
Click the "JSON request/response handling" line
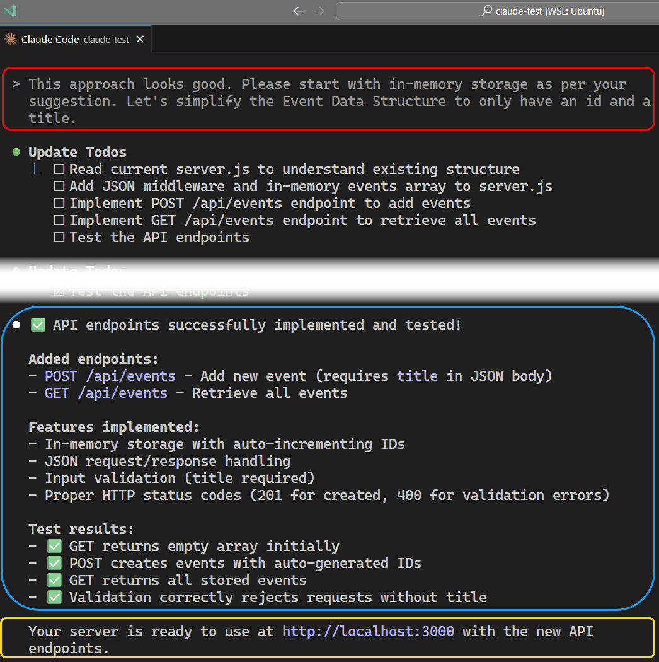click(159, 461)
